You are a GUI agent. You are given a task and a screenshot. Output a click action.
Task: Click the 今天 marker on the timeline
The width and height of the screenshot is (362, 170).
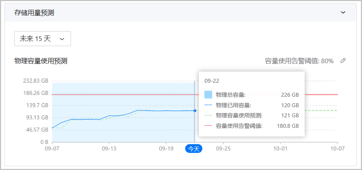point(194,149)
